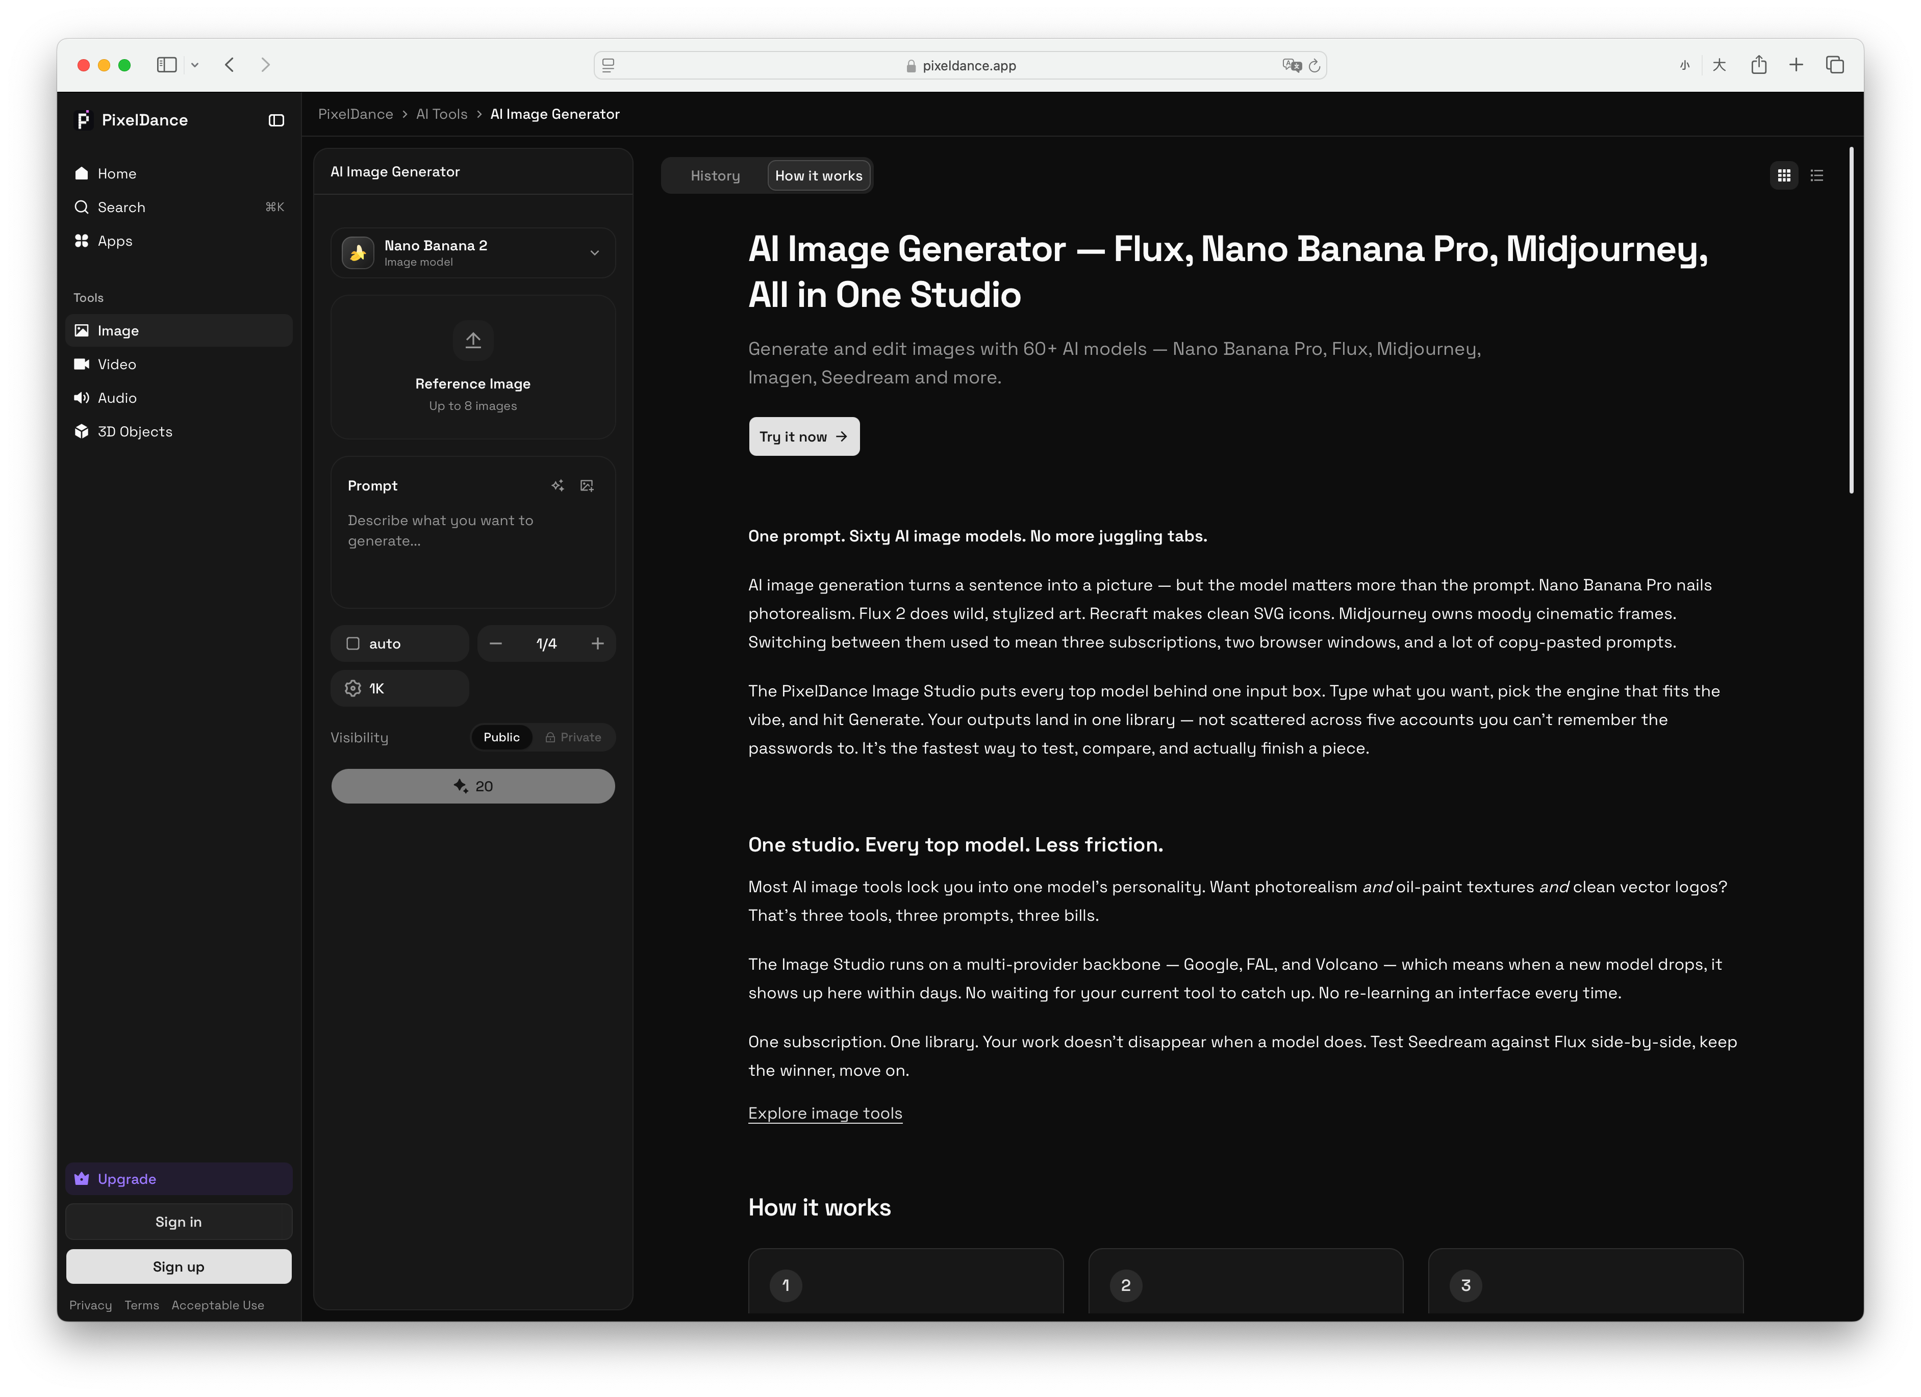Set visibility to Public

pos(501,737)
